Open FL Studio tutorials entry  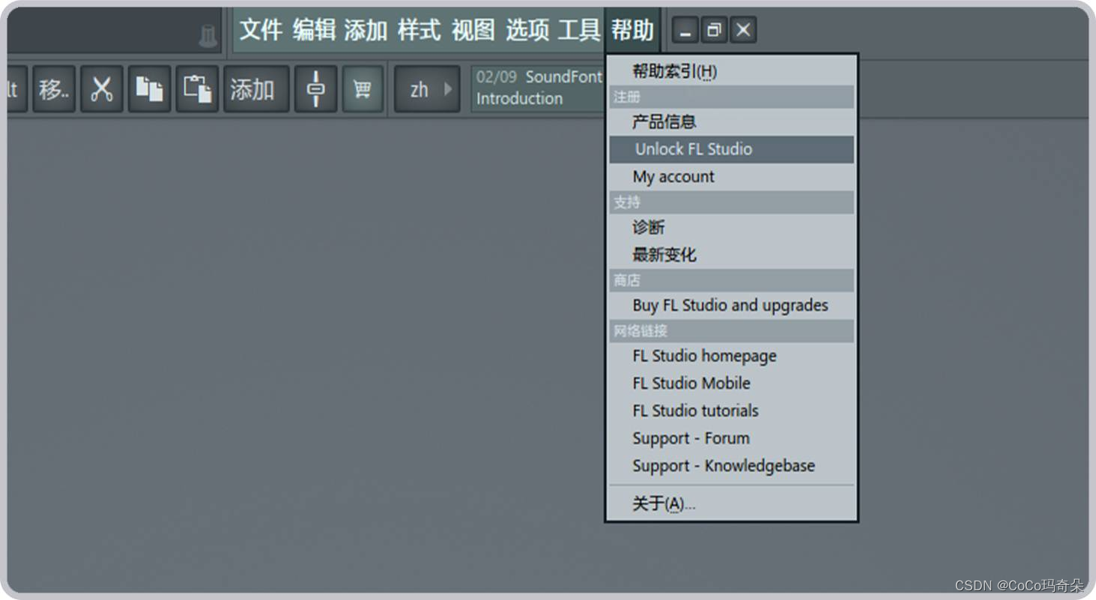click(x=731, y=410)
